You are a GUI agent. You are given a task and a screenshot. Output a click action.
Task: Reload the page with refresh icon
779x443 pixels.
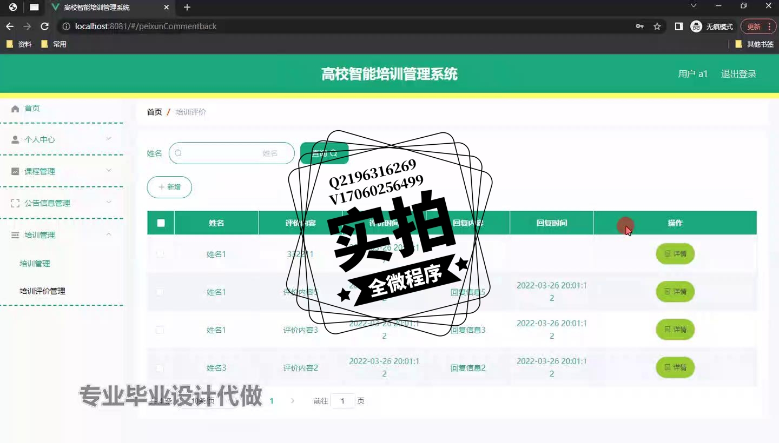coord(44,26)
